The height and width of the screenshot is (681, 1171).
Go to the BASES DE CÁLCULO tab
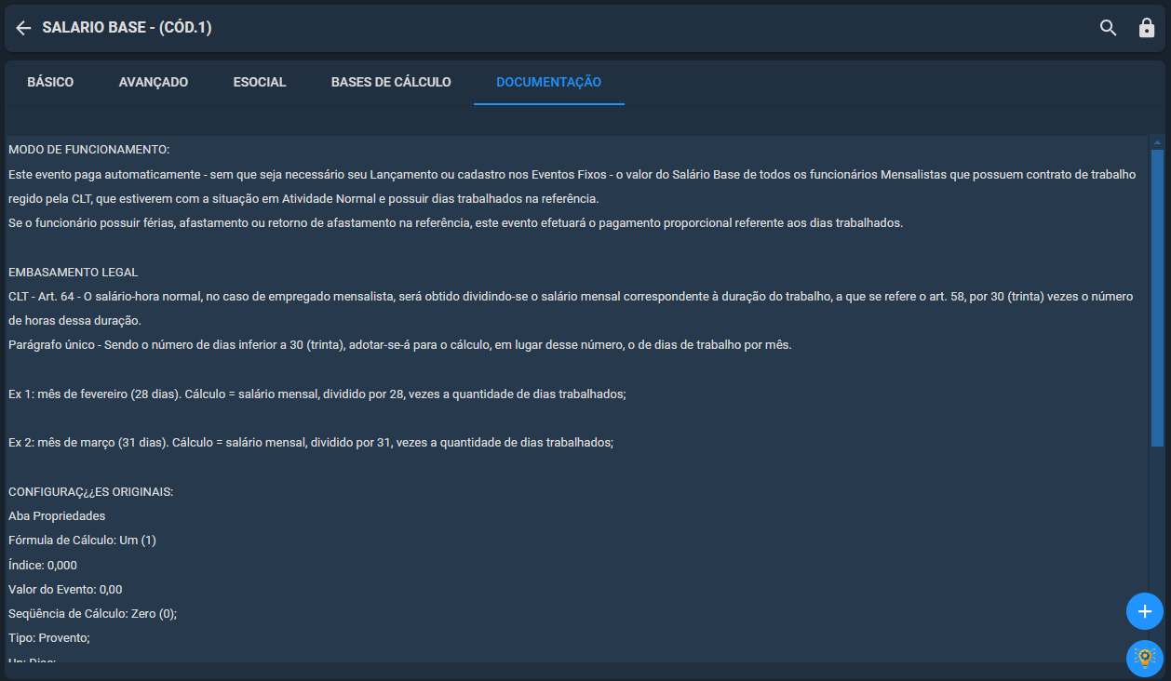[x=391, y=82]
